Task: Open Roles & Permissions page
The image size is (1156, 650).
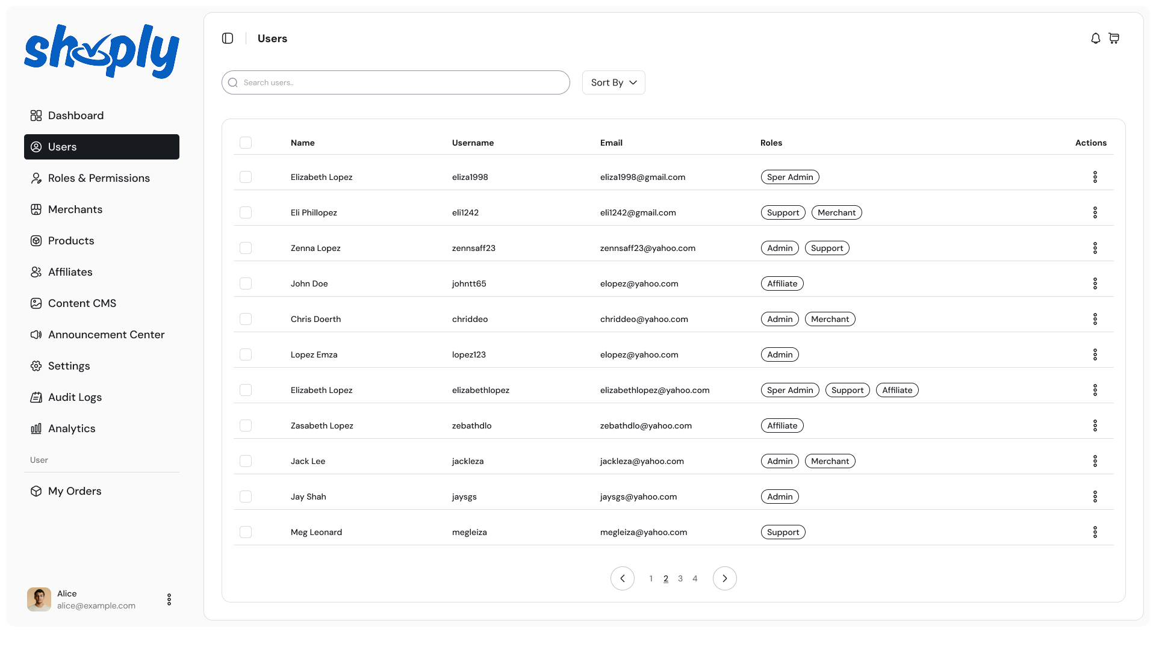Action: coord(102,178)
